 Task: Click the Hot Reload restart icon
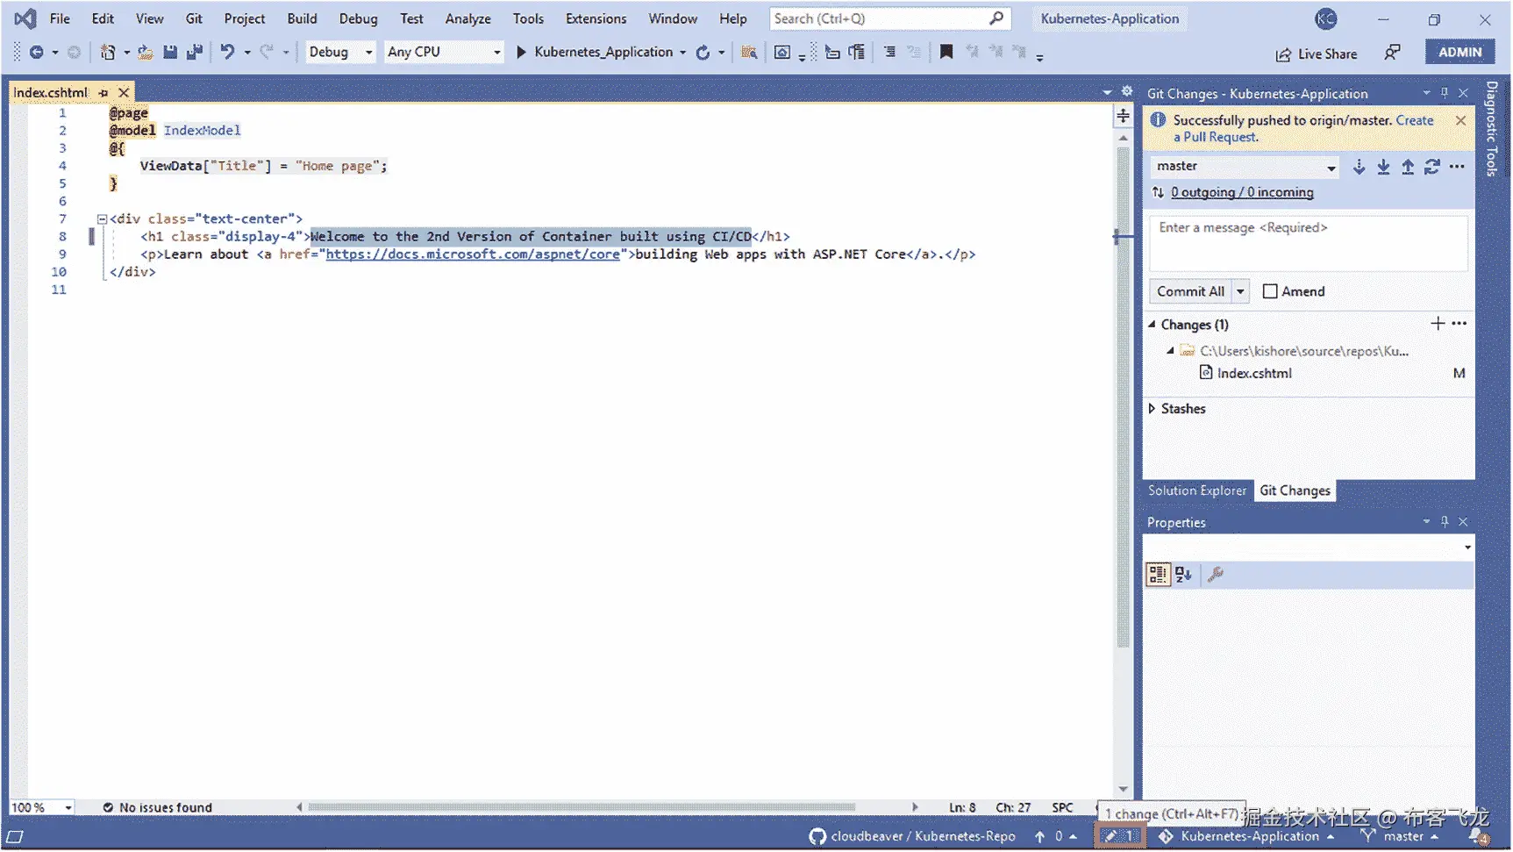[x=703, y=53]
